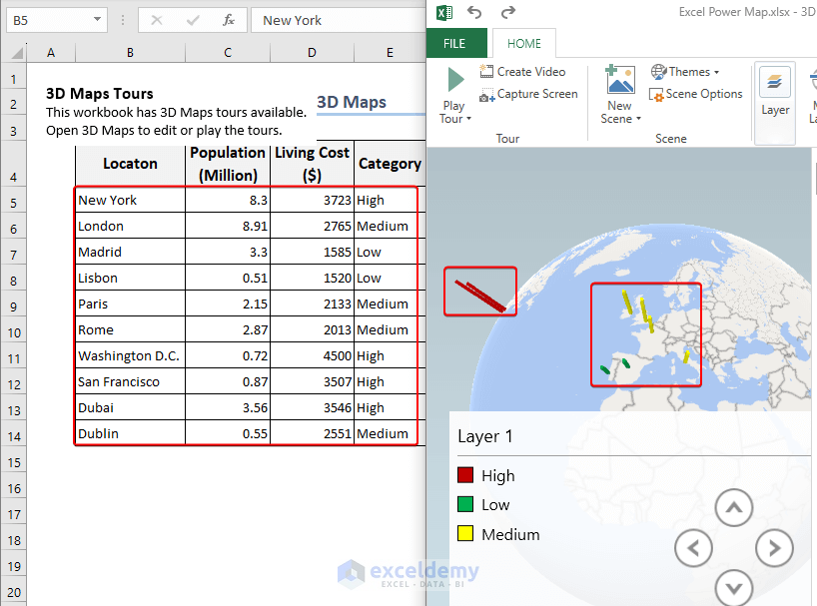
Task: Rotate the globe left with arrow button
Action: point(694,547)
